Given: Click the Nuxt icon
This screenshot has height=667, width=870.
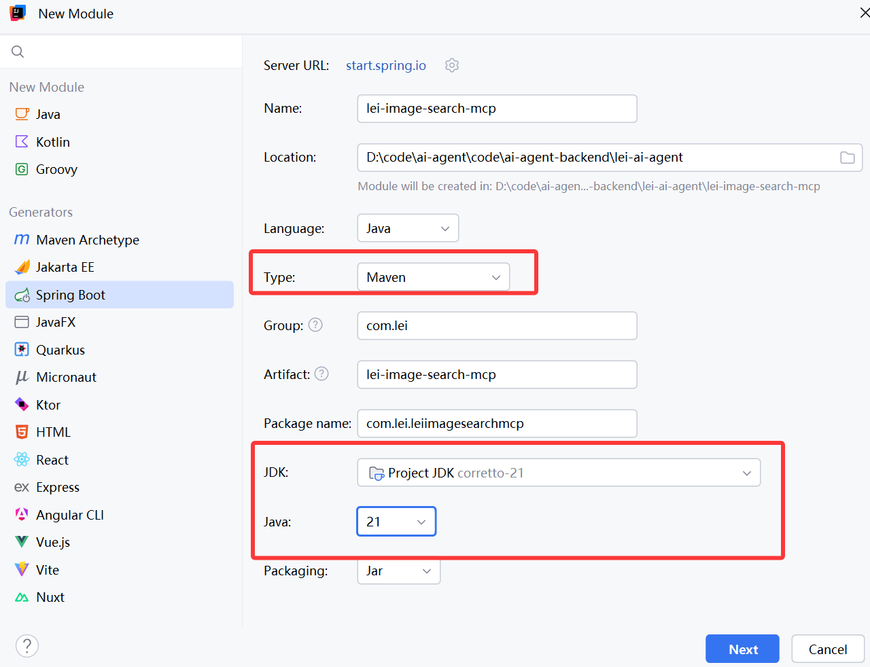Looking at the screenshot, I should pyautogui.click(x=22, y=597).
